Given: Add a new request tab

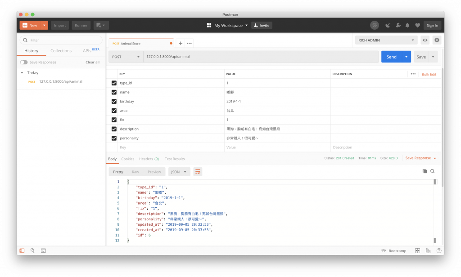Looking at the screenshot, I should pyautogui.click(x=181, y=43).
